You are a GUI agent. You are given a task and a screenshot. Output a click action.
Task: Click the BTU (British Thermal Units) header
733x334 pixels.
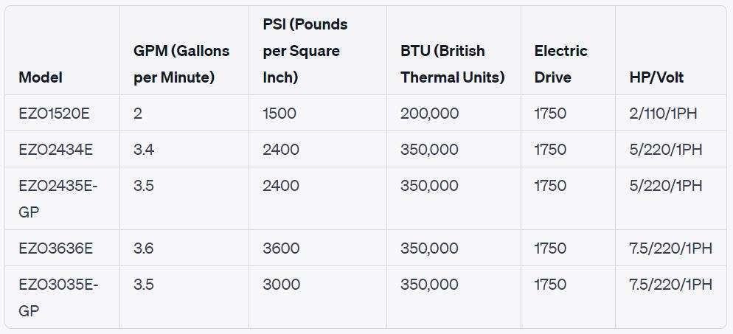click(452, 64)
